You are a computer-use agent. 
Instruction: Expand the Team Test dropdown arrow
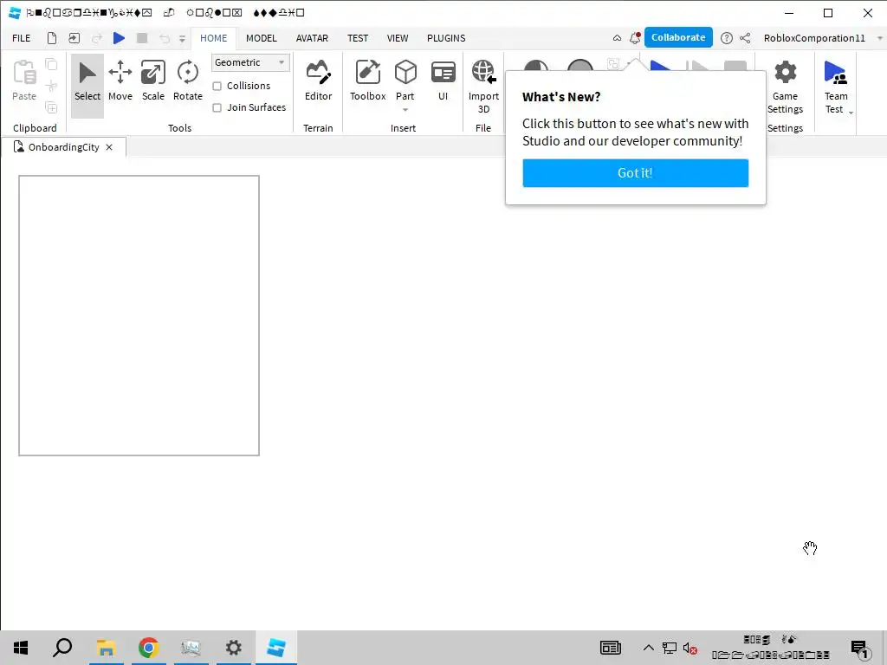click(851, 112)
